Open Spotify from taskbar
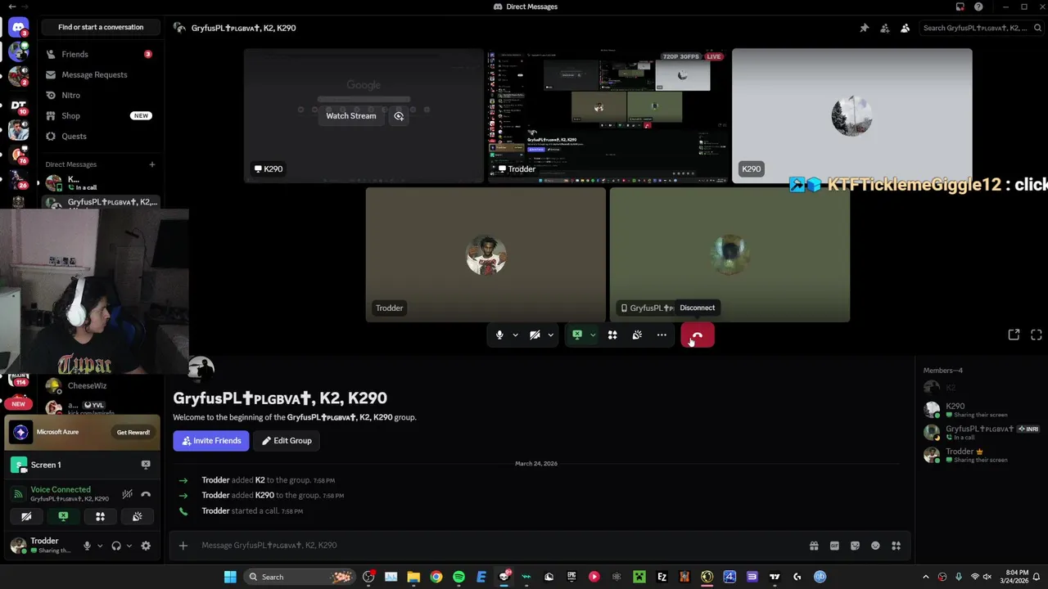This screenshot has width=1048, height=589. pyautogui.click(x=458, y=577)
